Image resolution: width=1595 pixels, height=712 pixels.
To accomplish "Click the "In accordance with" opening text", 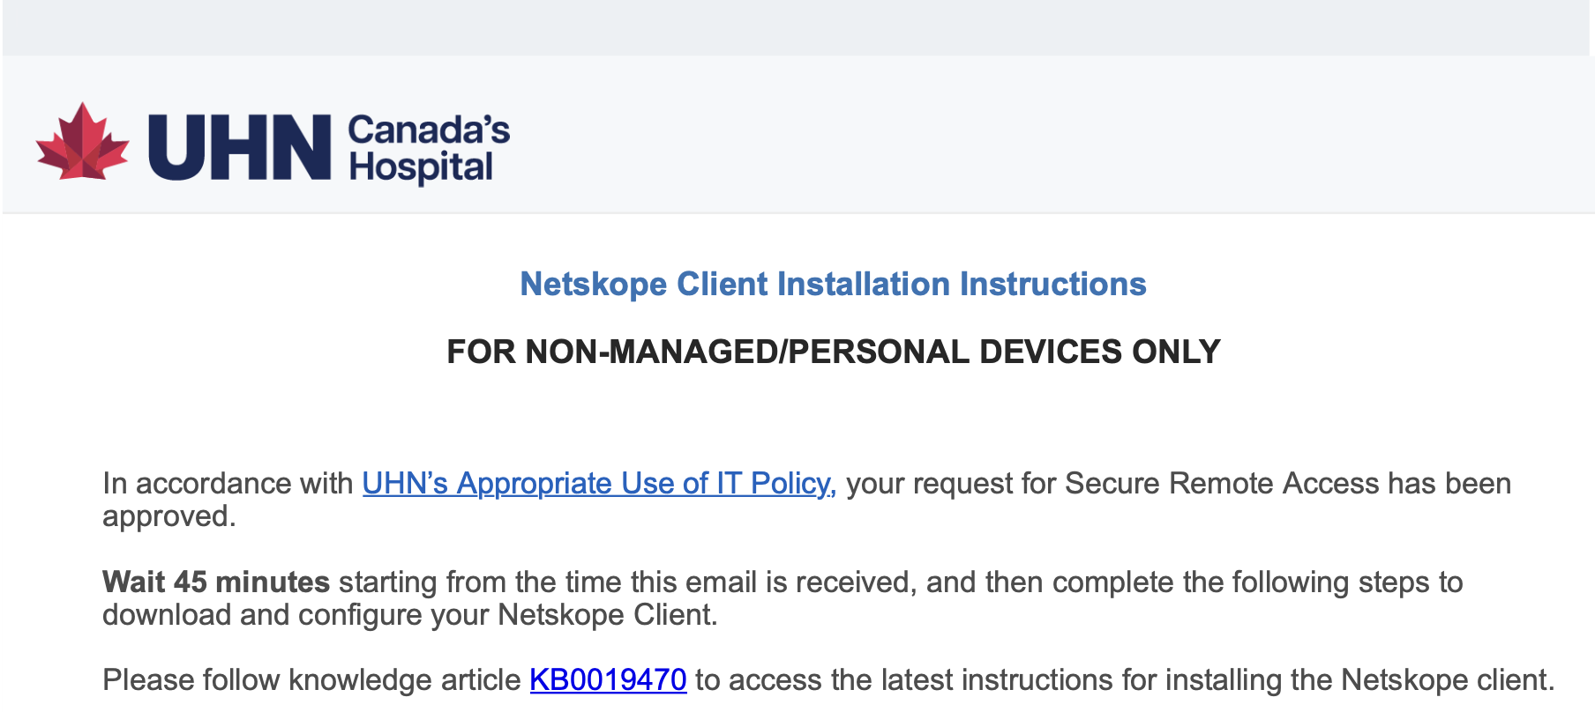I will pyautogui.click(x=228, y=484).
